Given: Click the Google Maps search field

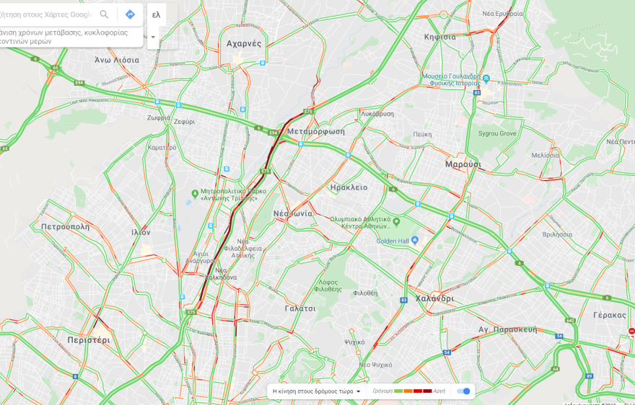Looking at the screenshot, I should click(47, 14).
